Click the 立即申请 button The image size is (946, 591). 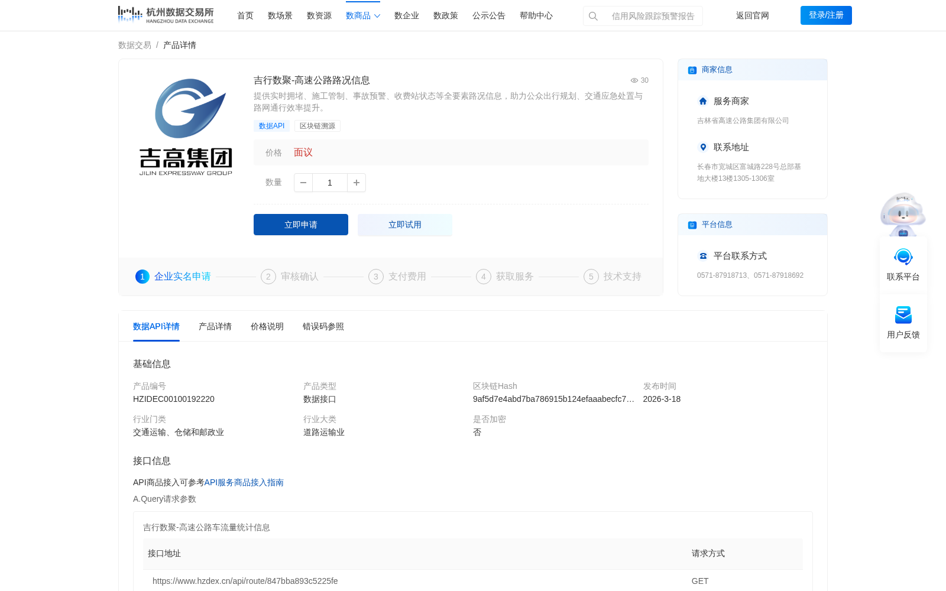pyautogui.click(x=301, y=225)
